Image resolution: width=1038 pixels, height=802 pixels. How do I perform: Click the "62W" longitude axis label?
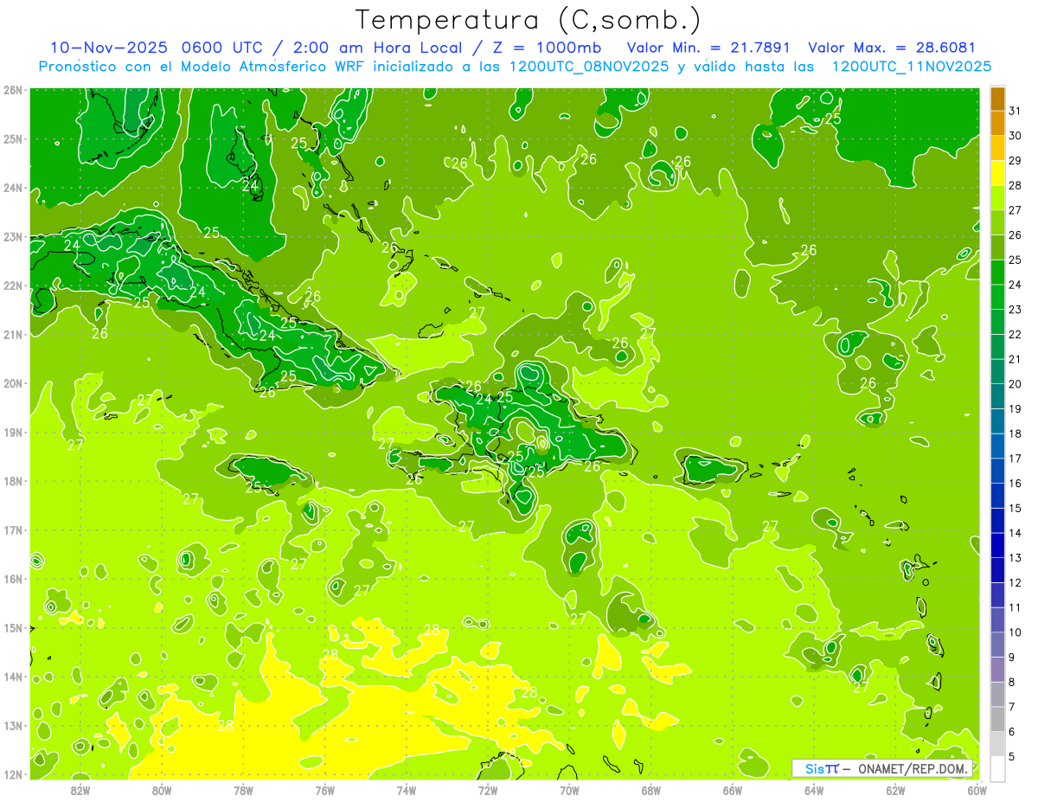895,791
